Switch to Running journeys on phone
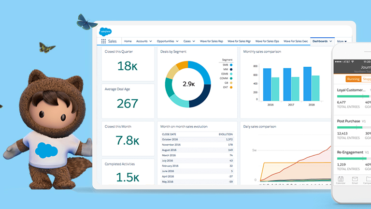Viewport: 371px width, 209px height. click(x=353, y=78)
